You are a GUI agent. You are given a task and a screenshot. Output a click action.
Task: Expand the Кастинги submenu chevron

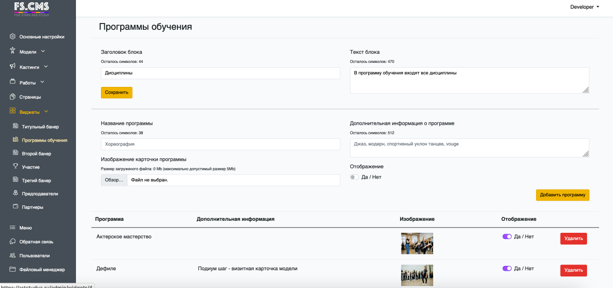coord(46,67)
